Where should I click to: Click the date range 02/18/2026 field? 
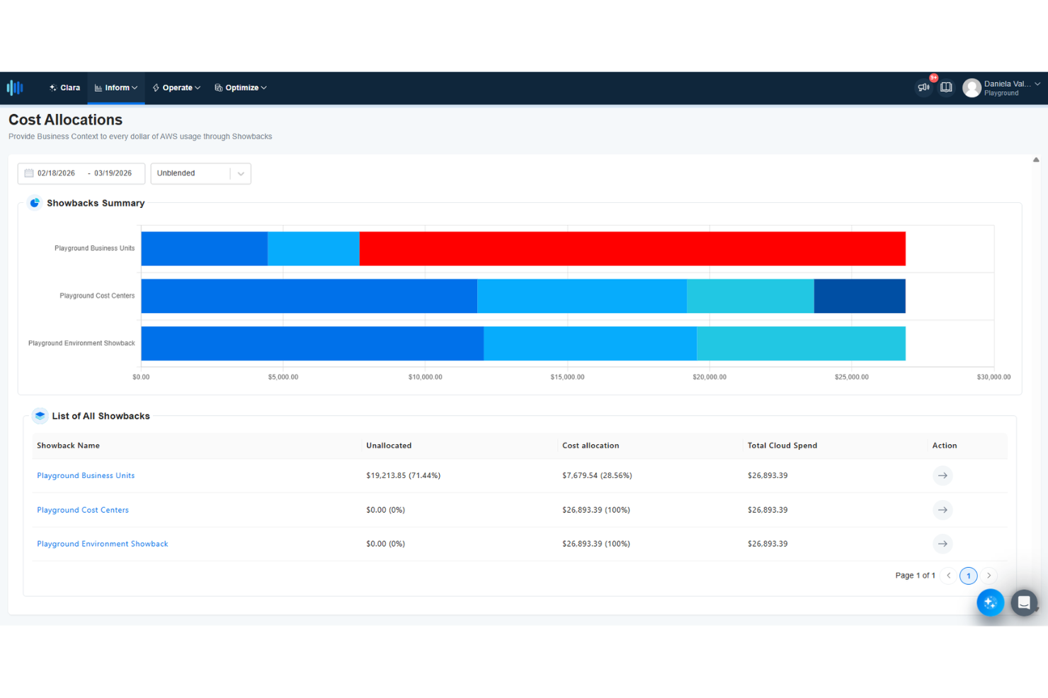pyautogui.click(x=56, y=173)
